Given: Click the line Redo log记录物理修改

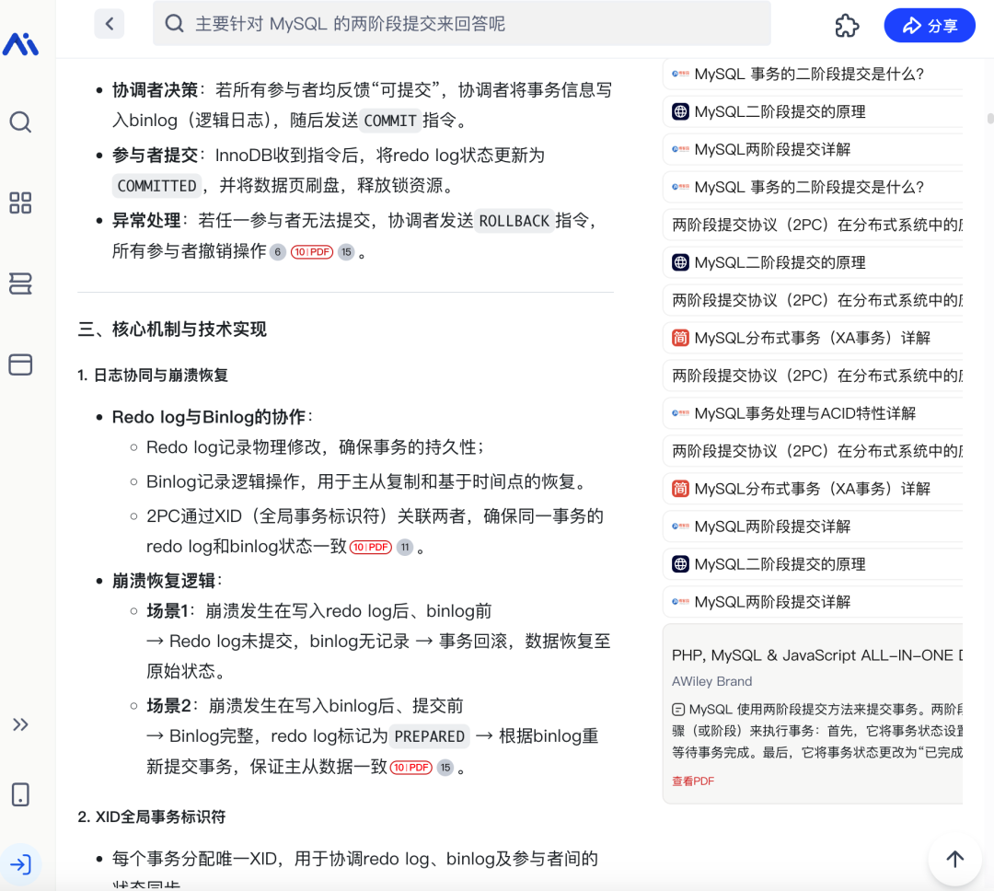Looking at the screenshot, I should [x=315, y=447].
